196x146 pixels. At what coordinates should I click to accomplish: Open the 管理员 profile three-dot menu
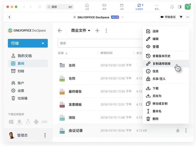coord(45,135)
